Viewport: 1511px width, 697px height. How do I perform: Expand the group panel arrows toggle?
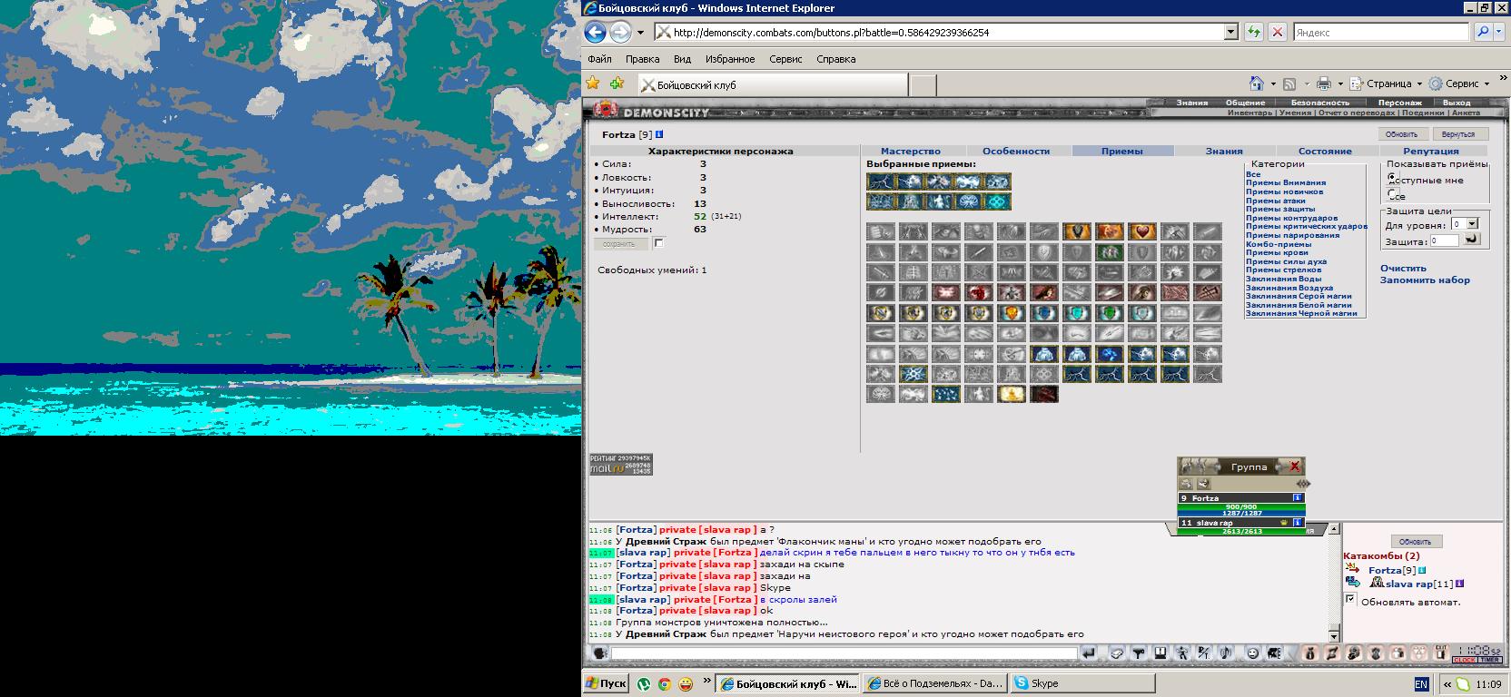click(1302, 484)
